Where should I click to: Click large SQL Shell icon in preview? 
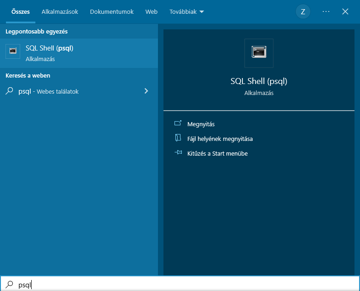(x=259, y=53)
